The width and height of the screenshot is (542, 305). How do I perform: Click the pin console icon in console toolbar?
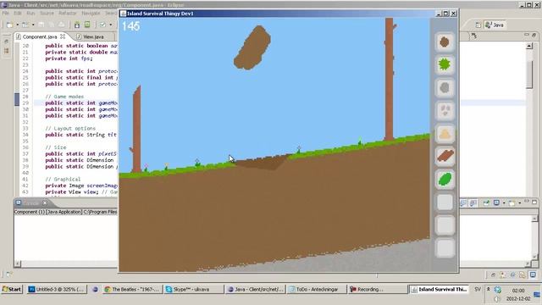pyautogui.click(x=486, y=203)
